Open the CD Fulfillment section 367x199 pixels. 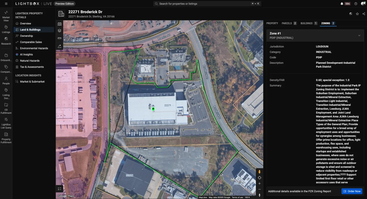6,108
